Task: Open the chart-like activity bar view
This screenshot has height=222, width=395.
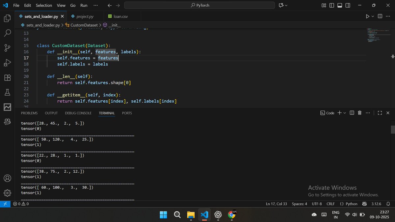Action: pyautogui.click(x=7, y=107)
